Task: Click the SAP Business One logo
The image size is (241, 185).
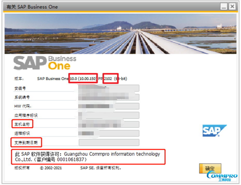Action: (45, 62)
